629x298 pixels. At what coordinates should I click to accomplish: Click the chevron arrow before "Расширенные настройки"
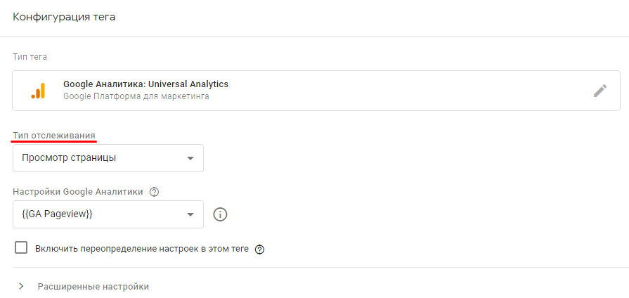[21, 286]
